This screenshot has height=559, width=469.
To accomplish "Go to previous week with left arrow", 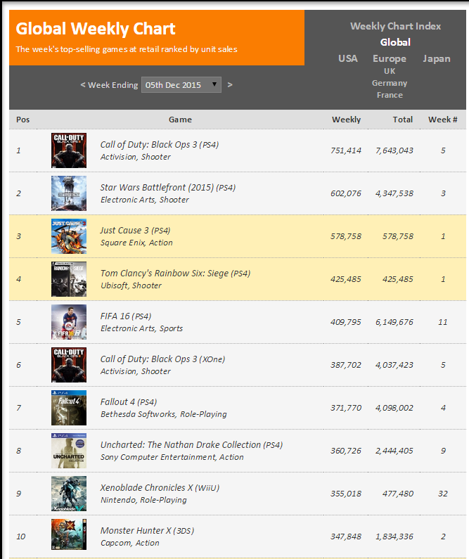I will (83, 85).
